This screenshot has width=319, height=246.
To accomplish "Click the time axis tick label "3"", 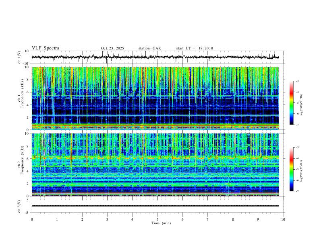I will coord(107,219).
